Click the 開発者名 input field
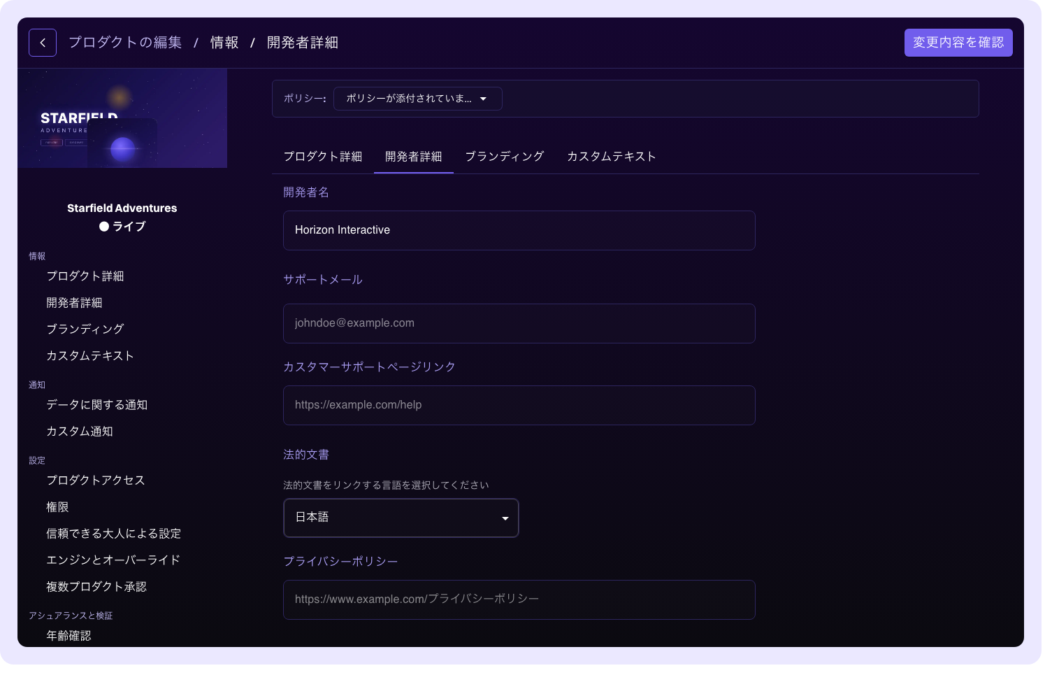 [519, 230]
